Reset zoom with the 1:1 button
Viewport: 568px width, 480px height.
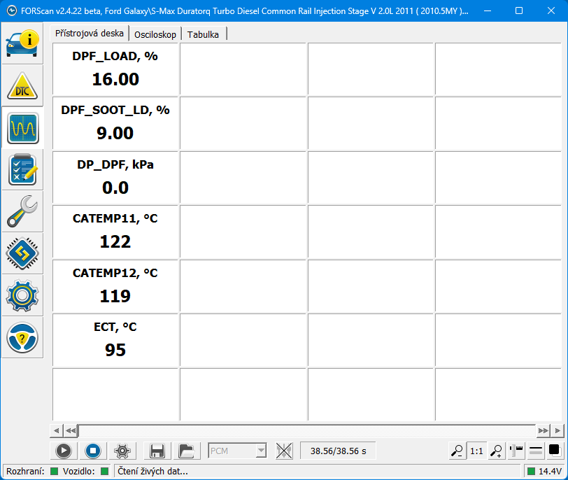tap(476, 451)
